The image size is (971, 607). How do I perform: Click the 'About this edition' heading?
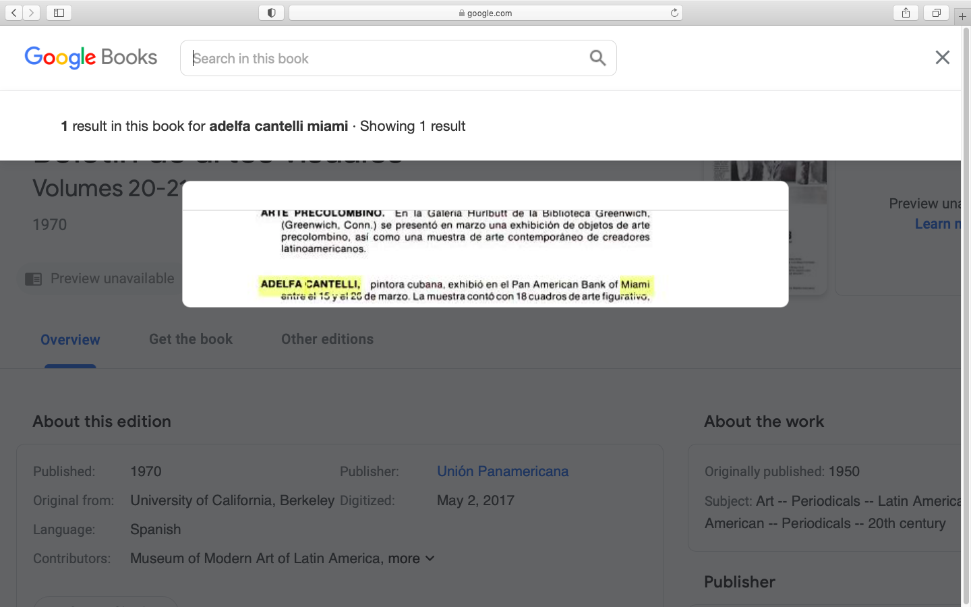[102, 422]
